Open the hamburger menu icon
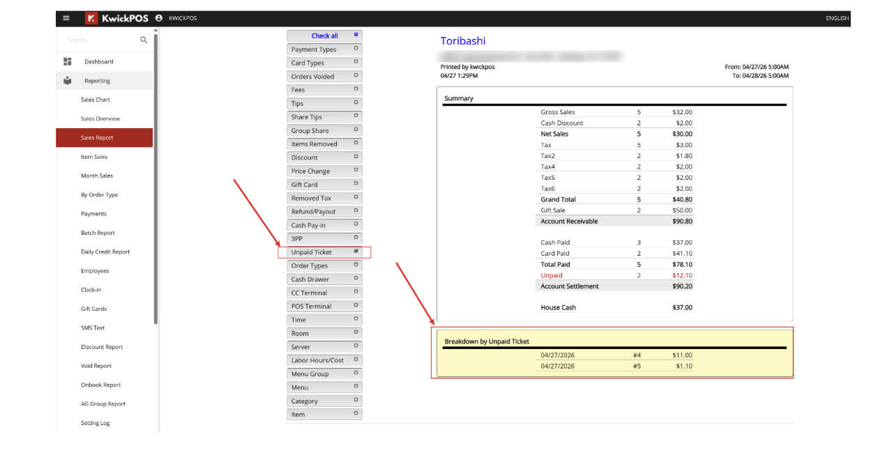Viewport: 894px width, 464px height. (x=66, y=18)
